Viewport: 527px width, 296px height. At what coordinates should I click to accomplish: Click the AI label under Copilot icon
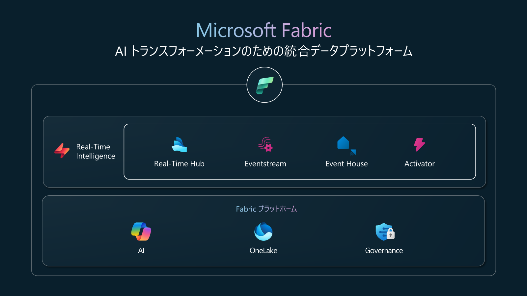141,251
